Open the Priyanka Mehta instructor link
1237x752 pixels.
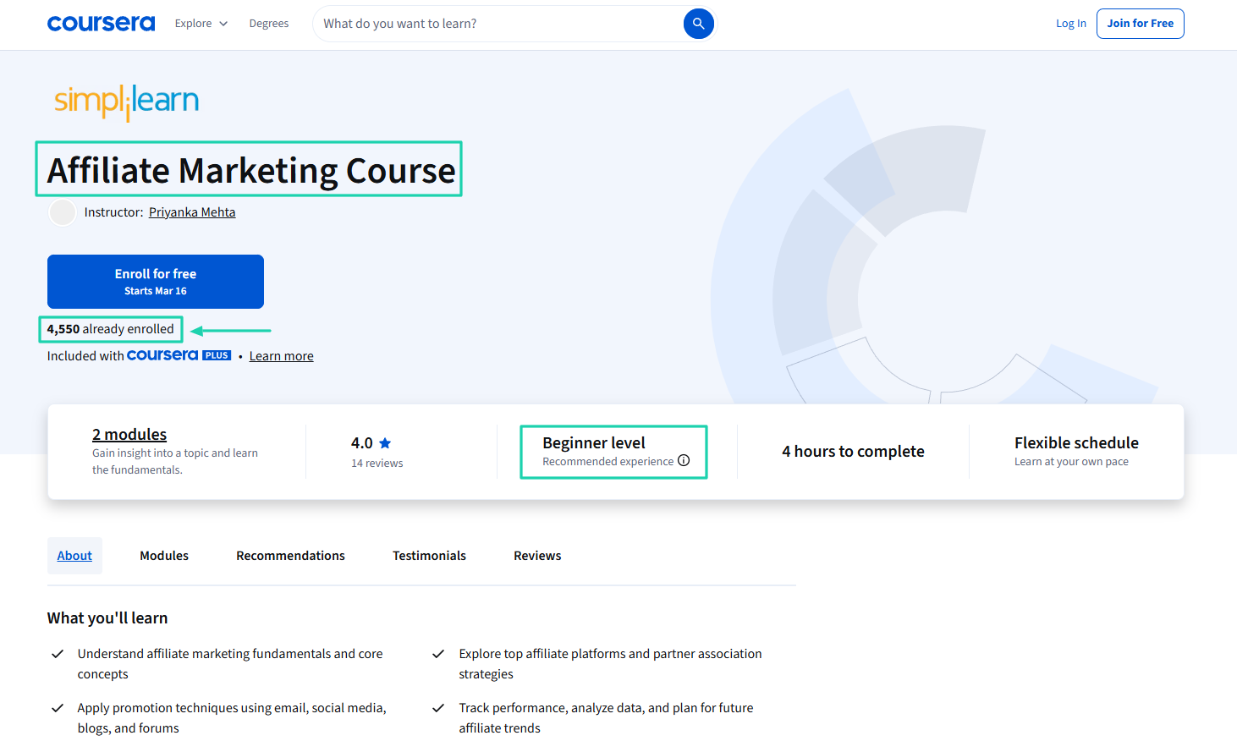(x=192, y=211)
